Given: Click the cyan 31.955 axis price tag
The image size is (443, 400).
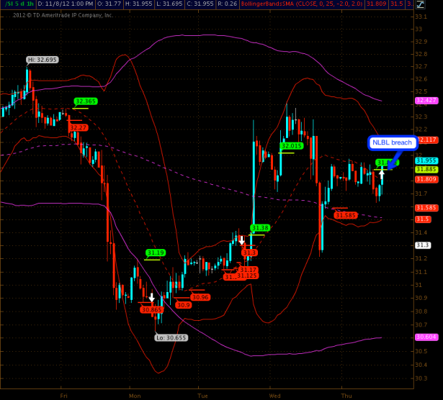Looking at the screenshot, I should [x=426, y=160].
